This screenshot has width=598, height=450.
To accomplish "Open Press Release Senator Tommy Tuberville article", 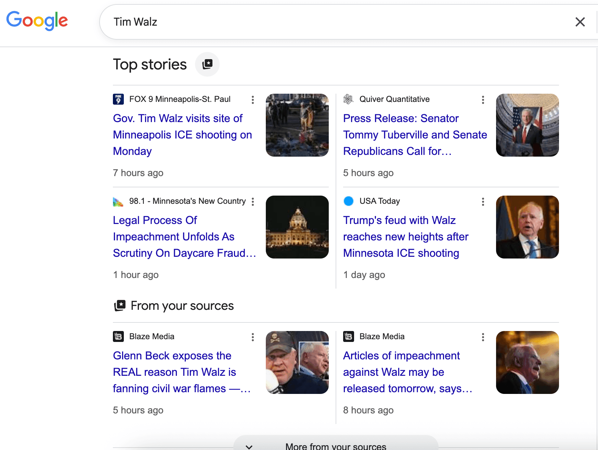I will click(415, 135).
